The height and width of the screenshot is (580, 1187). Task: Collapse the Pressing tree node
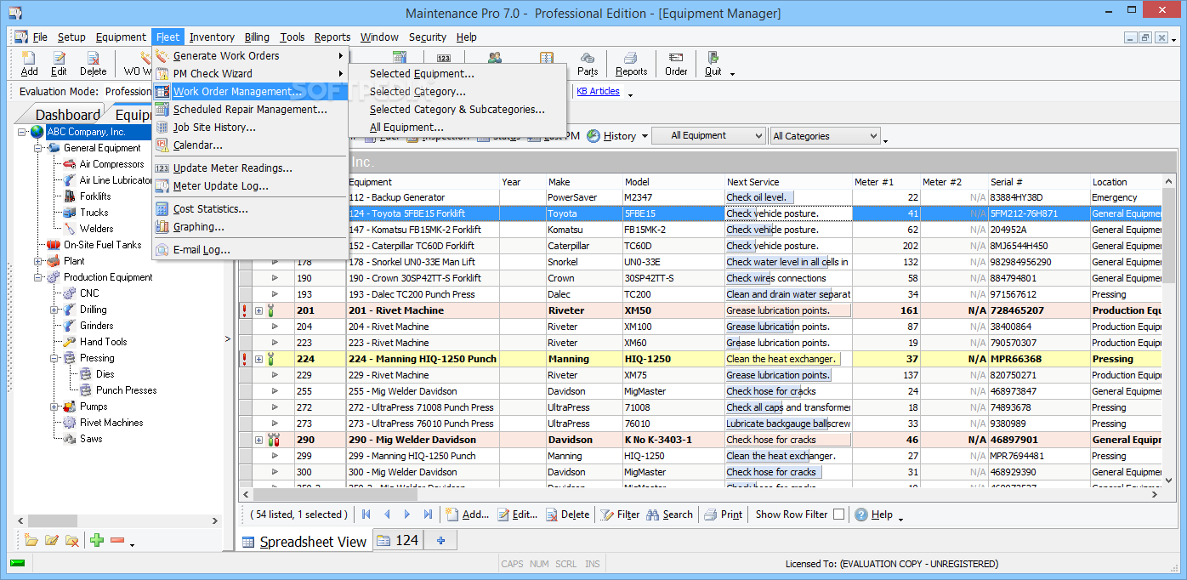point(54,358)
